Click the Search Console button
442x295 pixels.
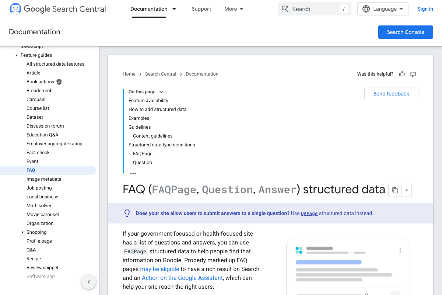[406, 32]
